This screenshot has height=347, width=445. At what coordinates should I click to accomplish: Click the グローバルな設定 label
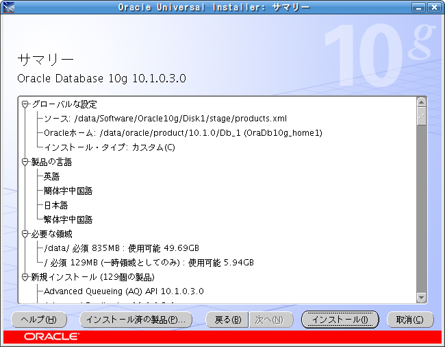pyautogui.click(x=64, y=105)
